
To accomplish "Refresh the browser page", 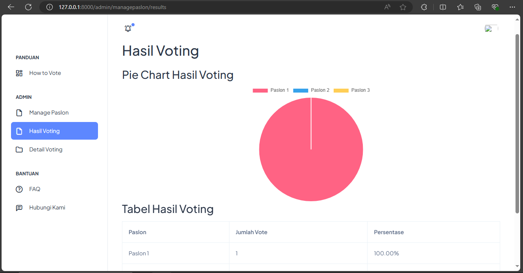I will tap(28, 7).
